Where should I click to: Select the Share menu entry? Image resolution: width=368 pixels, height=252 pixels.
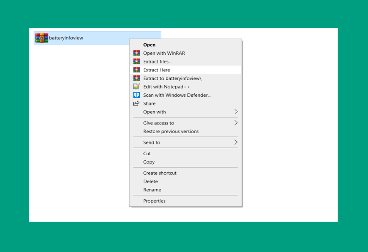tap(185, 103)
